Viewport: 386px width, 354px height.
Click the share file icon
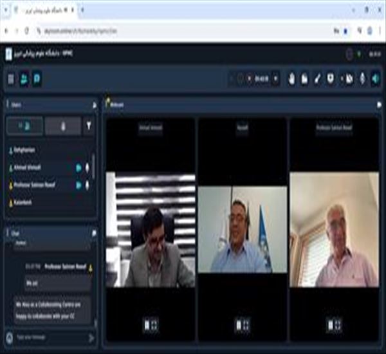pos(304,79)
